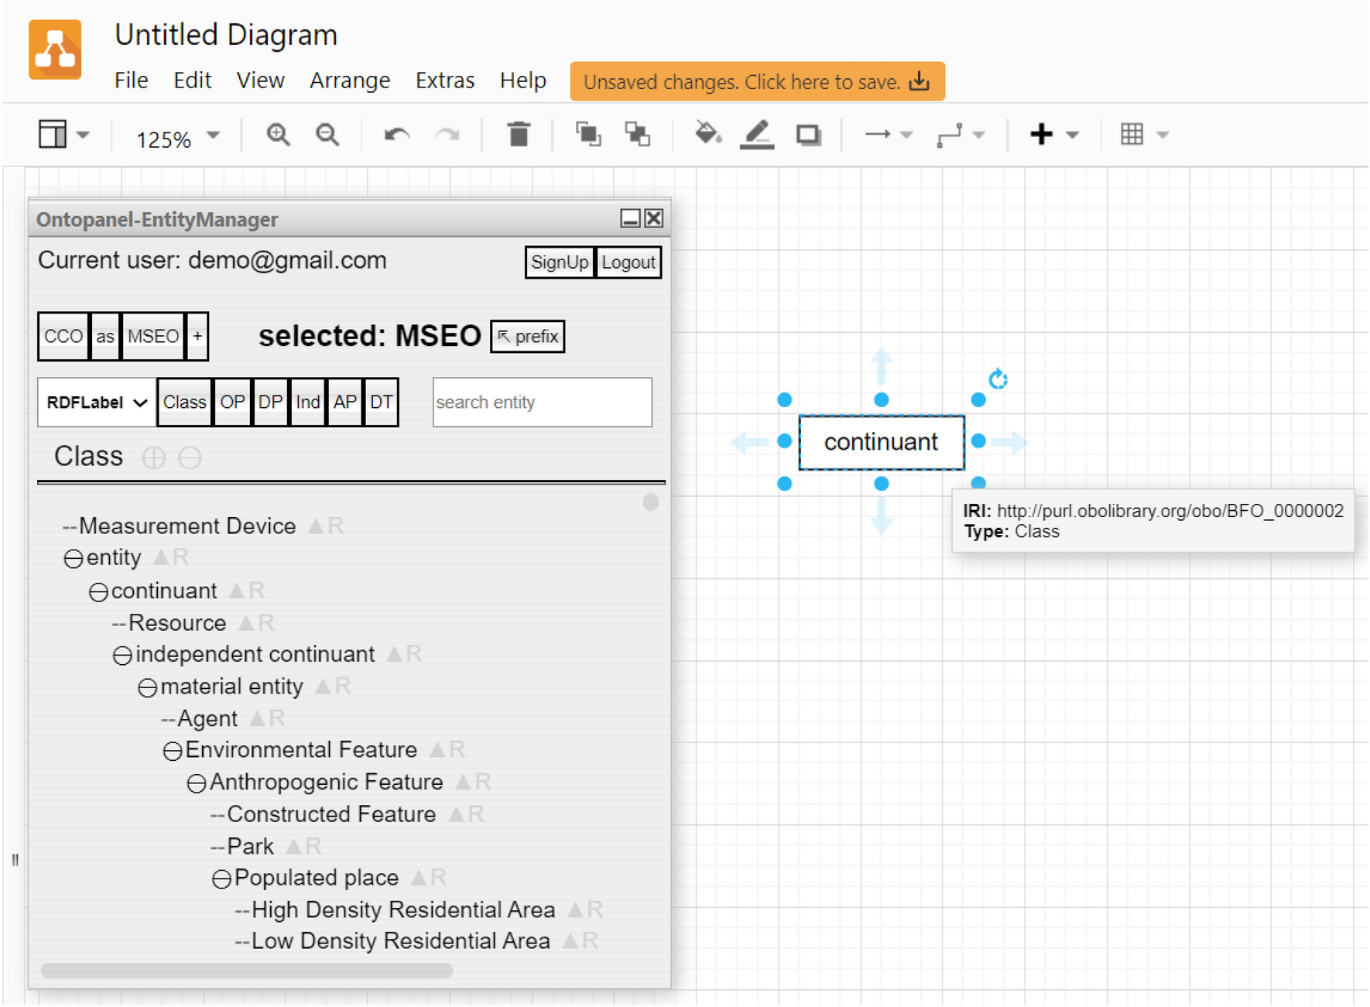Open the RDFLabel dropdown
Screen dimensions: 1370x1007
coord(97,402)
